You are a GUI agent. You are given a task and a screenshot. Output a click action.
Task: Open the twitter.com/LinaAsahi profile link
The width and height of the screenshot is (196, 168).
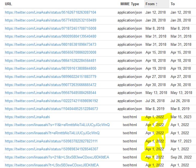27,117
